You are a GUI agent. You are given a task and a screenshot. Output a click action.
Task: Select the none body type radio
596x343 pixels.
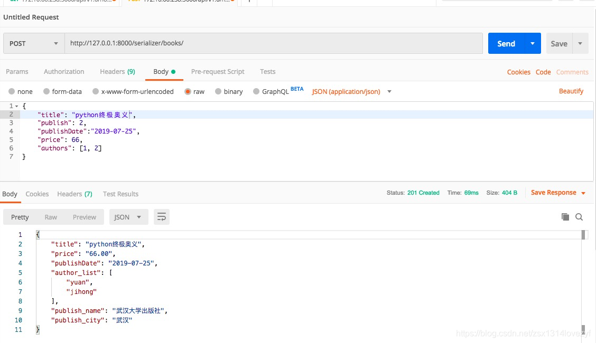pyautogui.click(x=12, y=91)
